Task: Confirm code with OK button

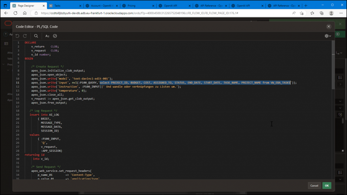Action: [x=327, y=186]
